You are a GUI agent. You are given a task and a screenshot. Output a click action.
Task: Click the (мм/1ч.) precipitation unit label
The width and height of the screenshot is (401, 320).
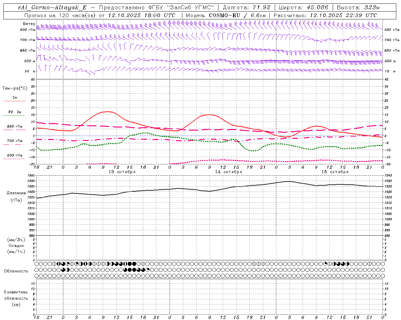(16, 252)
